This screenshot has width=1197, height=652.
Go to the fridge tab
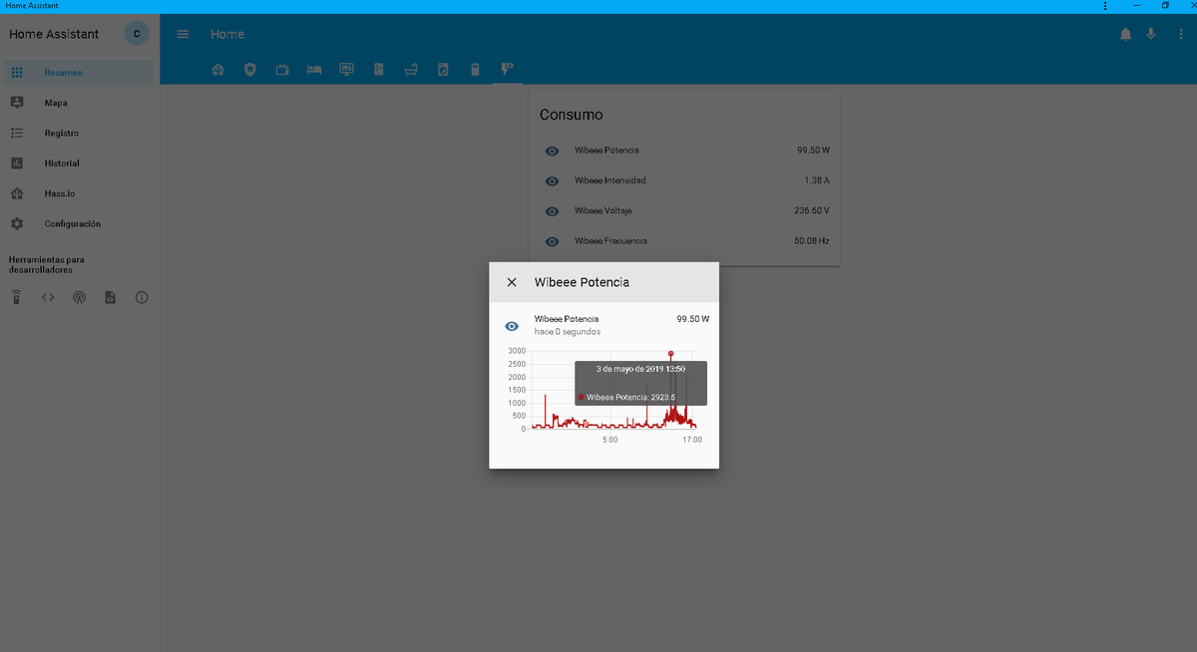click(x=378, y=69)
